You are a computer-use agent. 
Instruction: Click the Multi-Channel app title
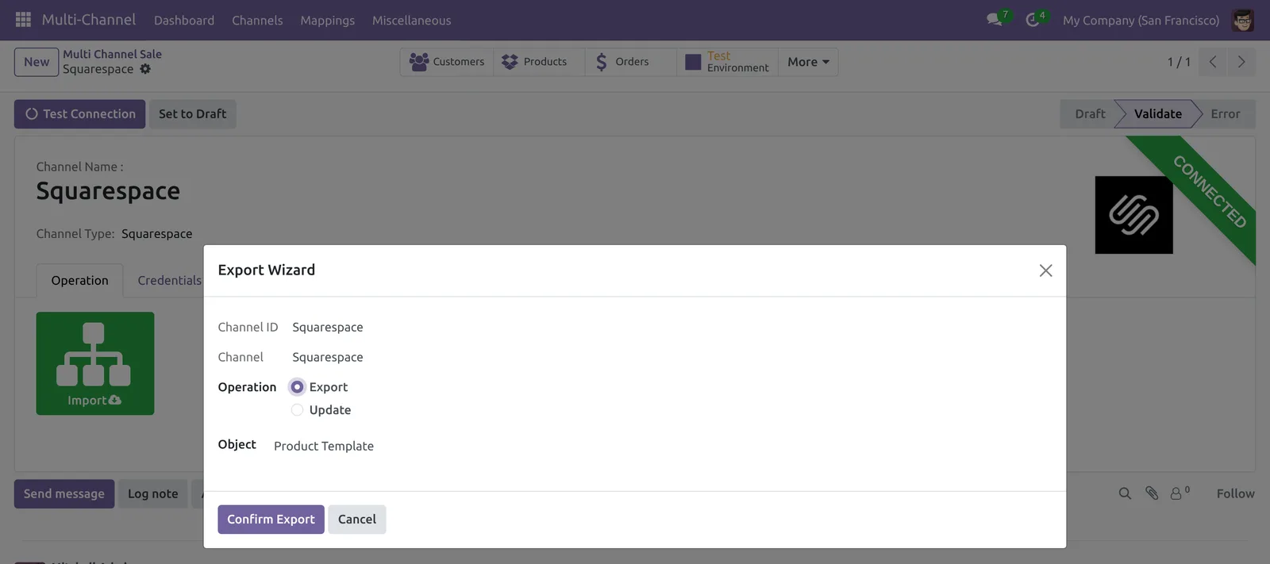pos(89,20)
